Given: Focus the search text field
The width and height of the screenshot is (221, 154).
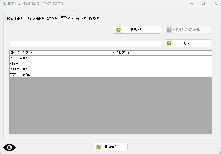Looking at the screenshot, I should coord(86,43).
